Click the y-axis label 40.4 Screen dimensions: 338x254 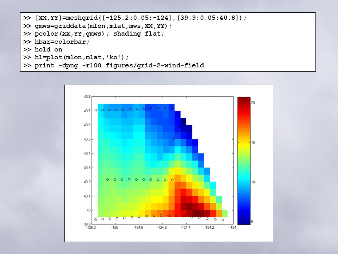(87, 153)
